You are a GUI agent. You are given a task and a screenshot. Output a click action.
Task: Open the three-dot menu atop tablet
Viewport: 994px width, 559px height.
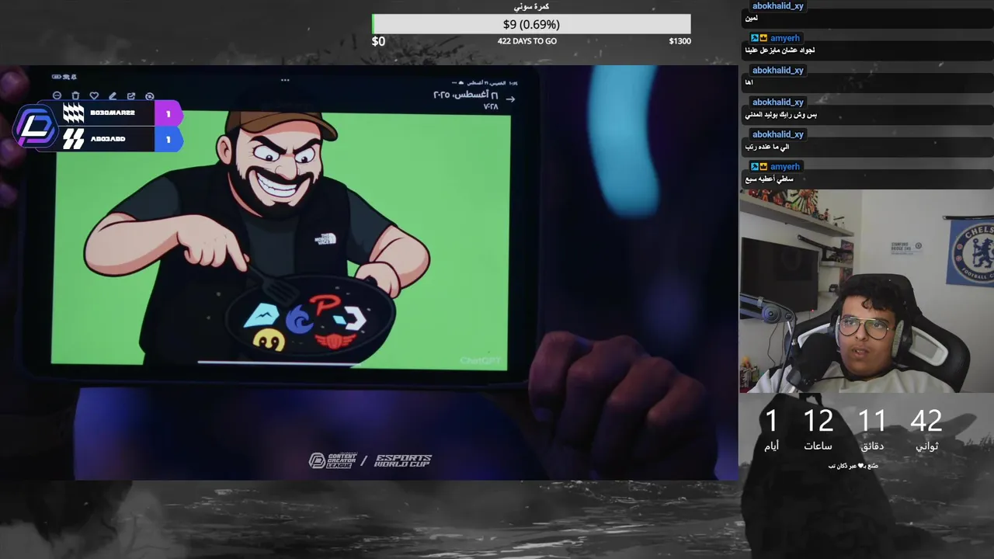[285, 80]
